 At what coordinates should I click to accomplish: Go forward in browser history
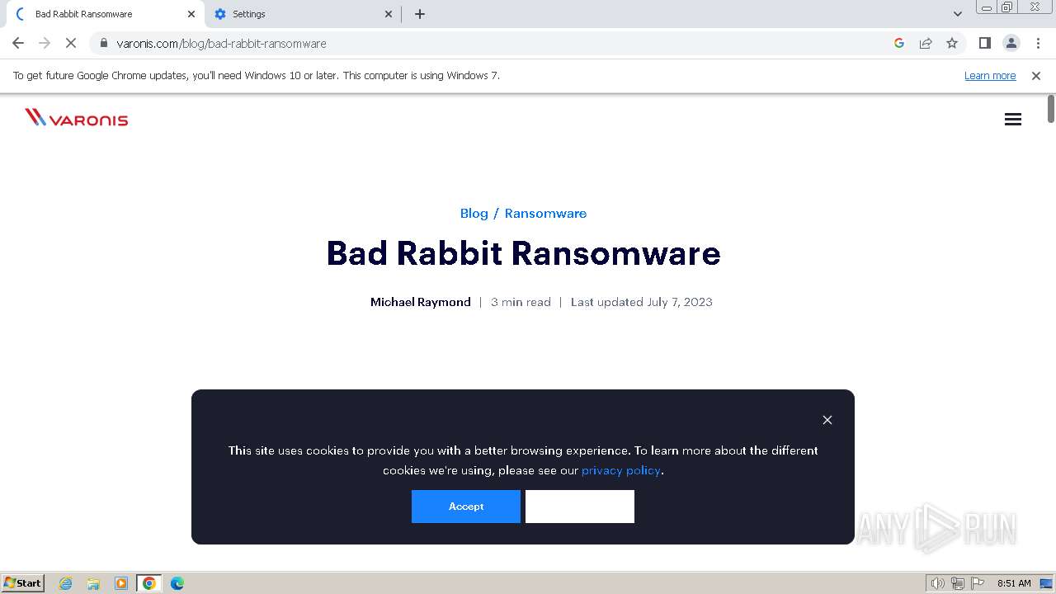pyautogui.click(x=45, y=43)
